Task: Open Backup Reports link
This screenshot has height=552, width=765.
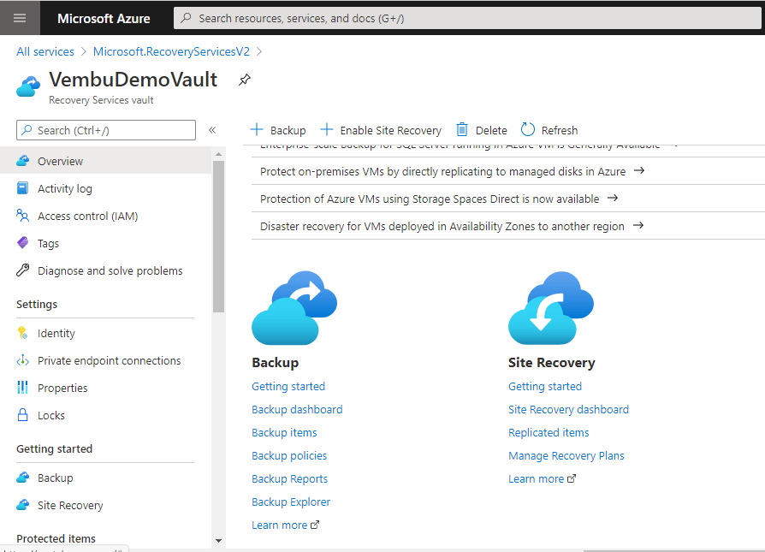Action: (290, 478)
